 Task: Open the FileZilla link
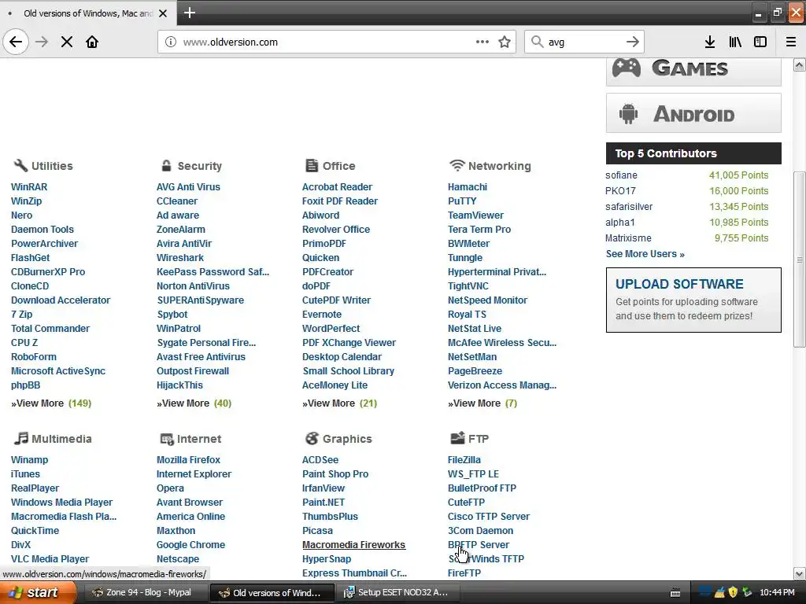pos(464,459)
